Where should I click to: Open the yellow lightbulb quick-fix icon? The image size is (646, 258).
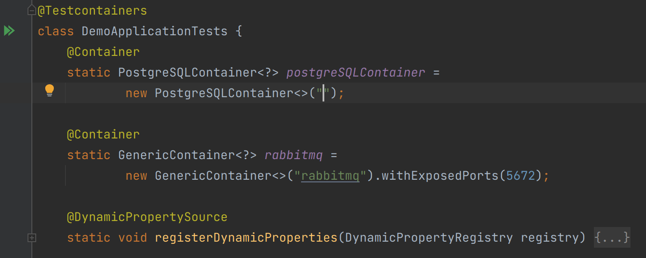point(50,91)
